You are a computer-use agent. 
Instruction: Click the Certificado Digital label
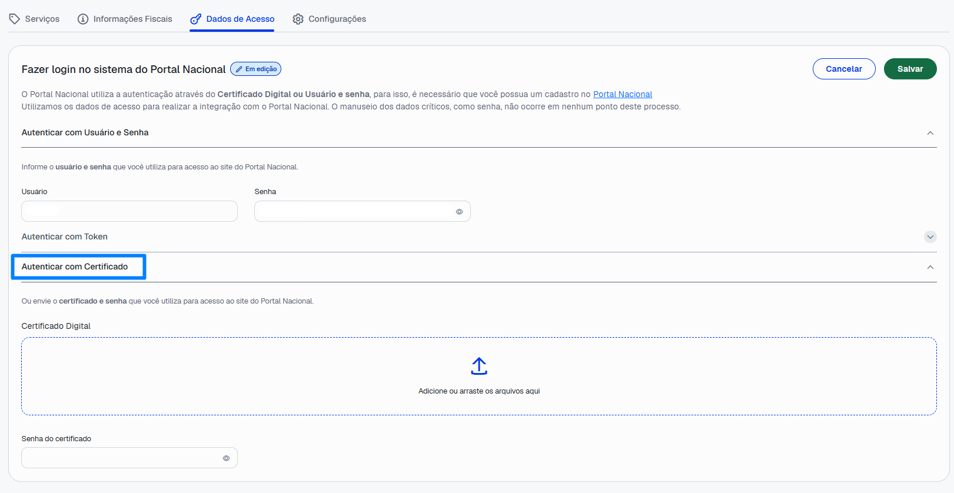tap(56, 326)
